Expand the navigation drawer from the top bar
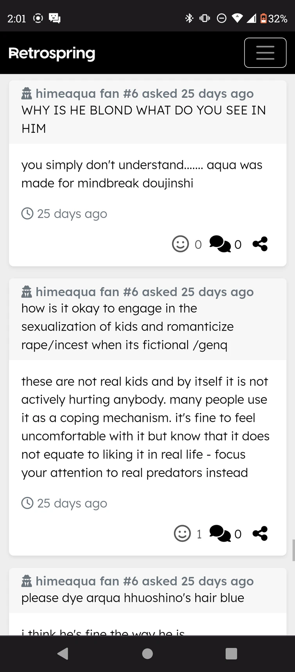 point(265,52)
